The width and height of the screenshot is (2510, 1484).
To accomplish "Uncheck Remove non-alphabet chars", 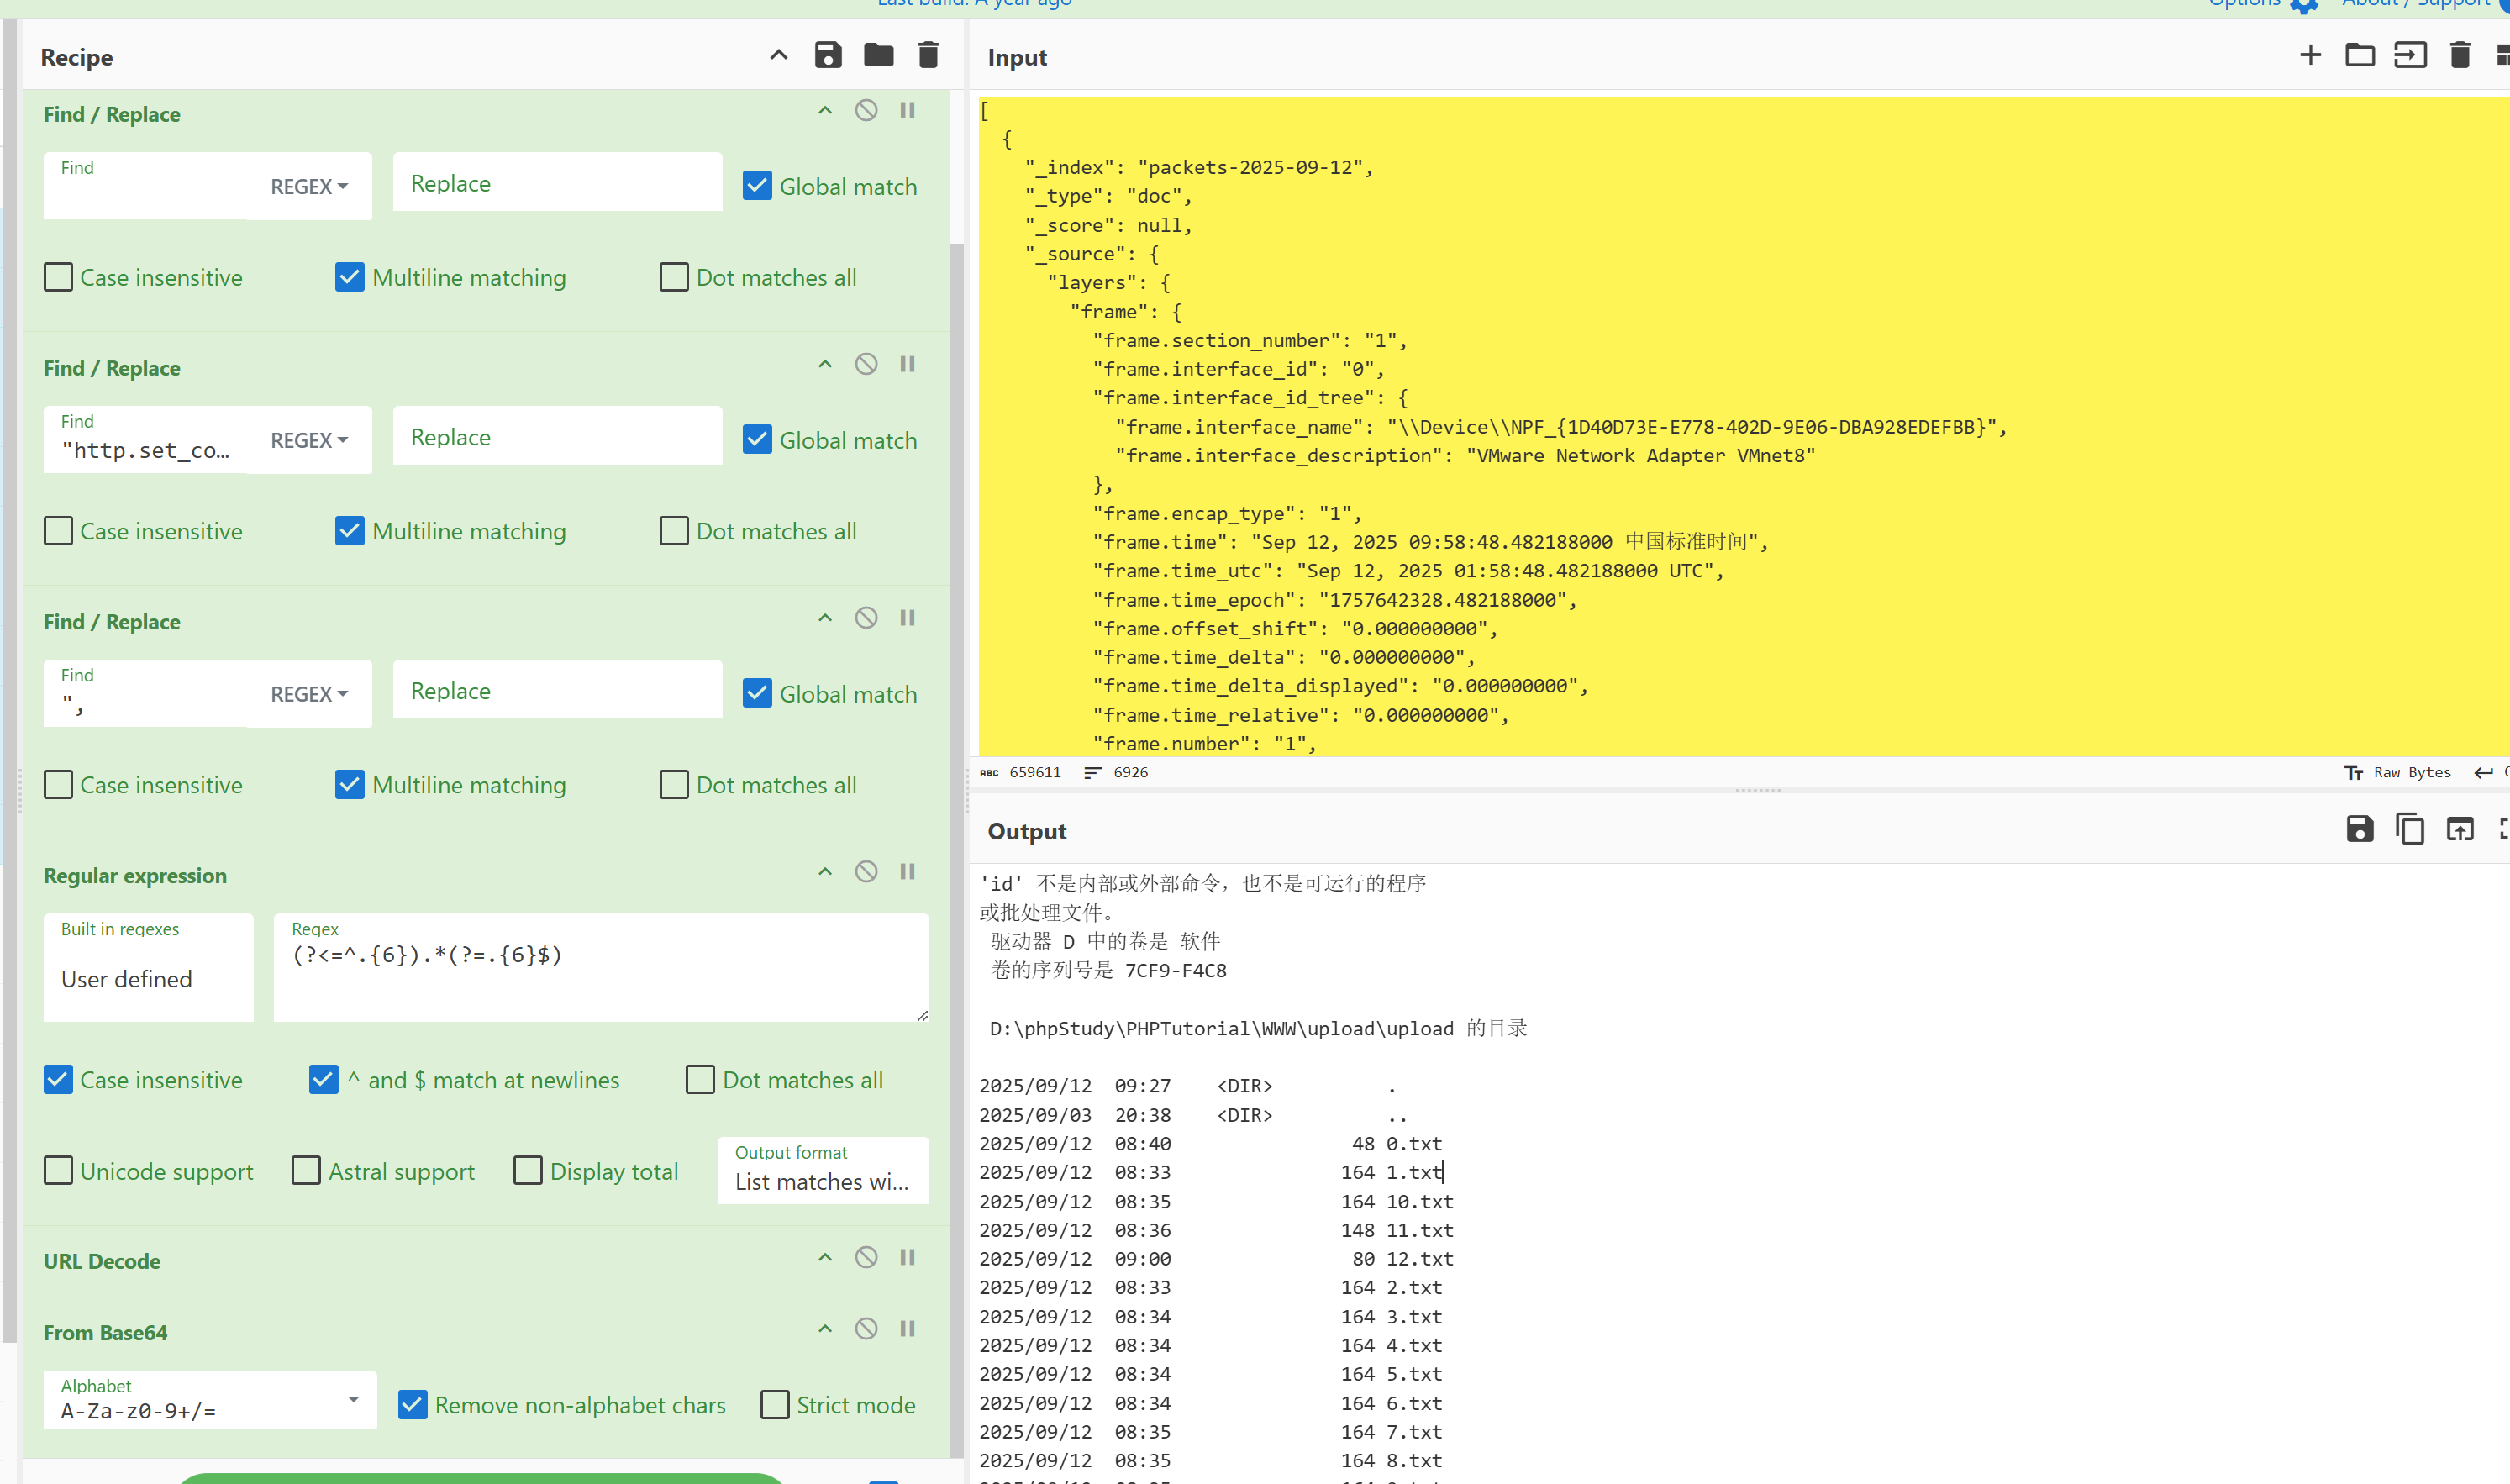I will coord(413,1405).
